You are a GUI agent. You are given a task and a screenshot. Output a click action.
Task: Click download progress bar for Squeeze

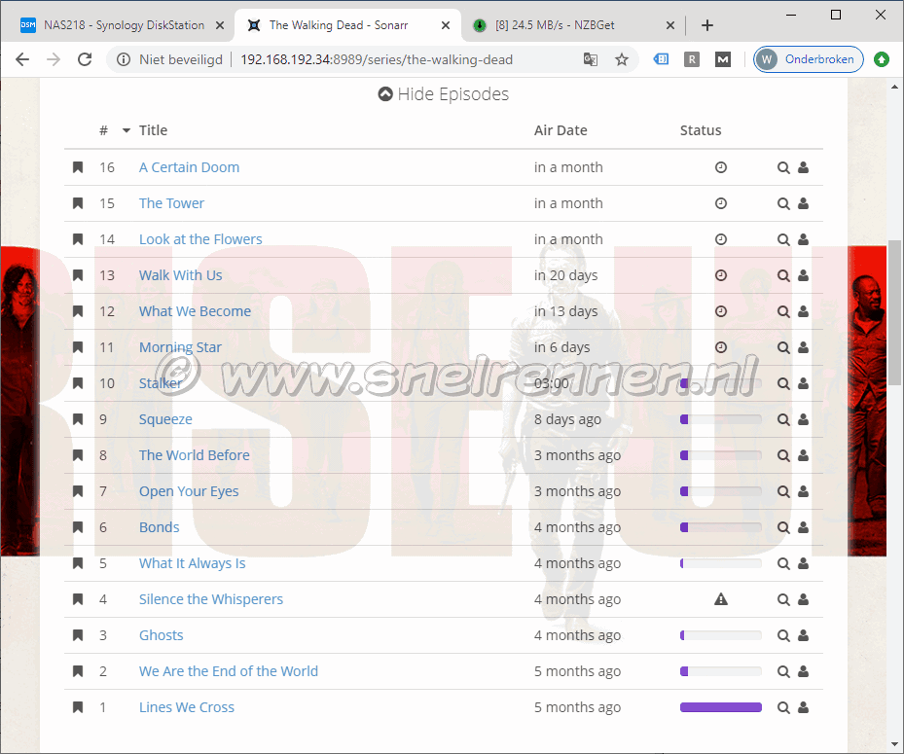coord(721,419)
